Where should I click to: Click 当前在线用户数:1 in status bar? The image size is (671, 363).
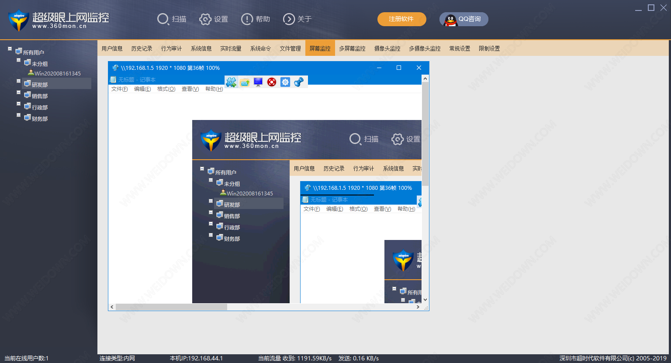[27, 358]
